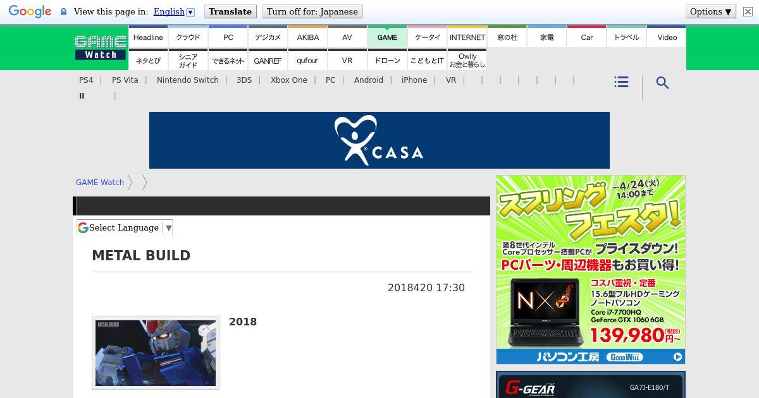Open the こどもとIT tab
Image resolution: width=759 pixels, height=398 pixels.
[x=427, y=61]
